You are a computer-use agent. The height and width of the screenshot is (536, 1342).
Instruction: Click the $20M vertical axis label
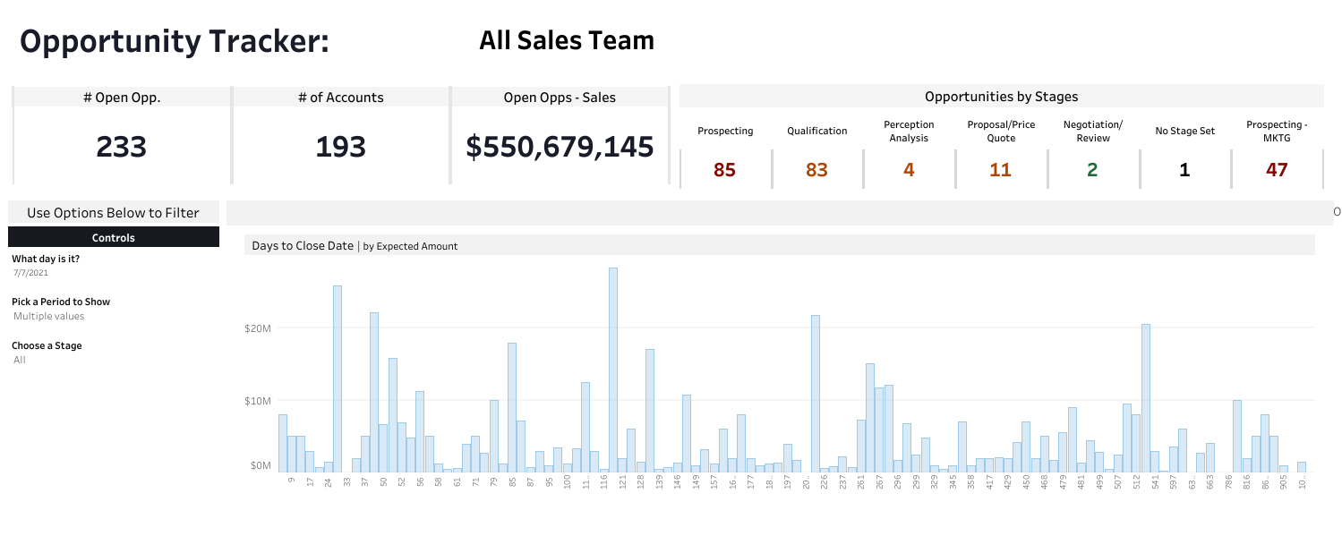(257, 328)
